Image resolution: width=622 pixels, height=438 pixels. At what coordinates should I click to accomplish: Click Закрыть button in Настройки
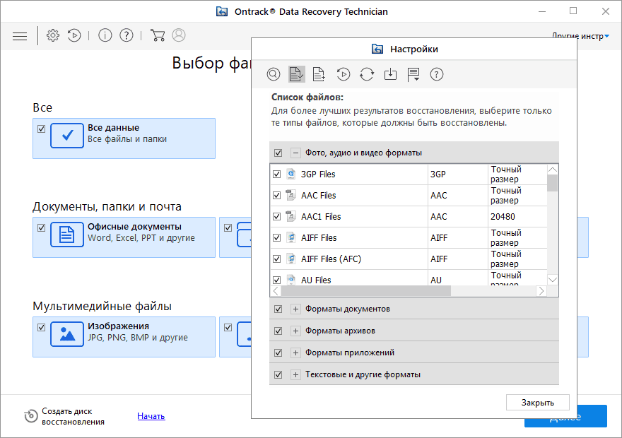538,403
